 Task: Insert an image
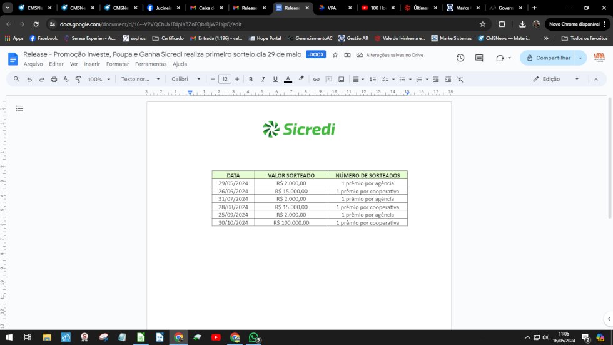pyautogui.click(x=342, y=80)
